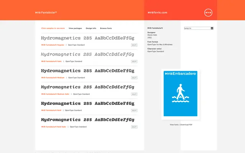
Task: Click the Fantabular Regular sample text
Action: click(88, 38)
